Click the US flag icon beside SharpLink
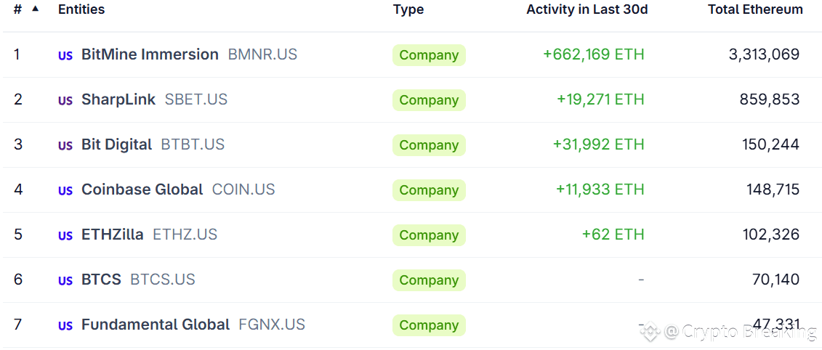Screen dimensions: 822x350 [x=65, y=100]
